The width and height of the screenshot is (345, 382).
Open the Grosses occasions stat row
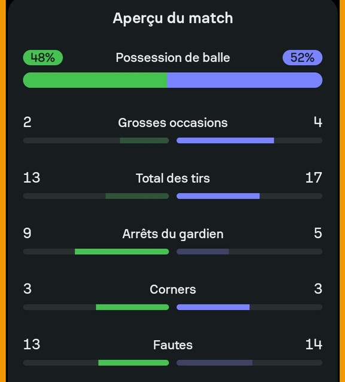coord(173,130)
